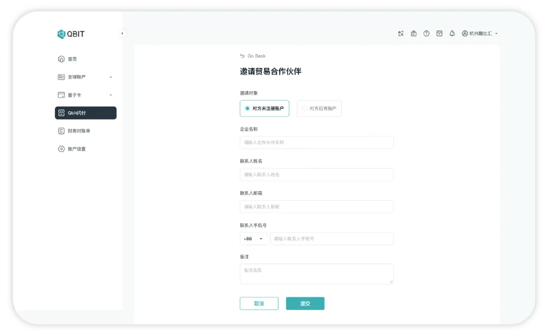Click the 取消 cancel button
Viewport: 548px width, 336px height.
259,304
